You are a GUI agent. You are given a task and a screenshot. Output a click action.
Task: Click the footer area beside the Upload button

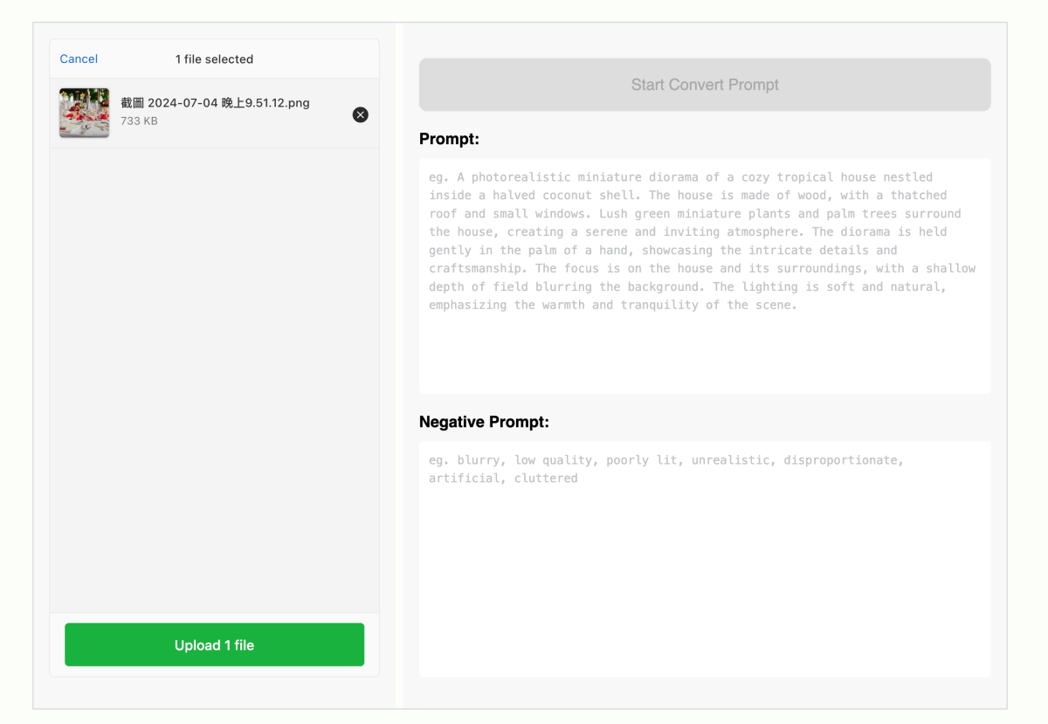(371, 645)
